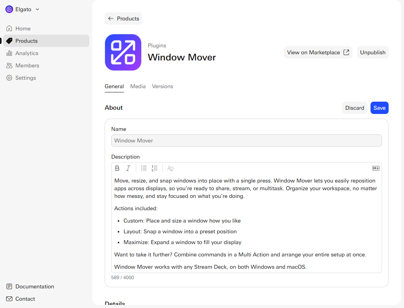The image size is (404, 308).
Task: Switch to the Versions tab
Action: (x=162, y=86)
